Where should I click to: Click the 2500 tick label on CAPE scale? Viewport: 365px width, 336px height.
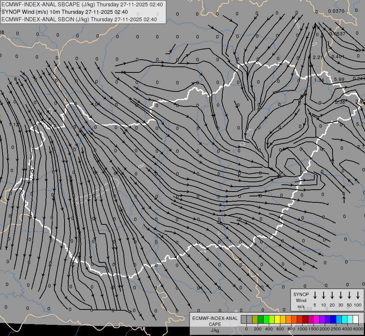click(336, 329)
